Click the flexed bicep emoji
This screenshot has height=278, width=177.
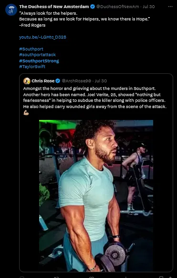tap(26, 113)
